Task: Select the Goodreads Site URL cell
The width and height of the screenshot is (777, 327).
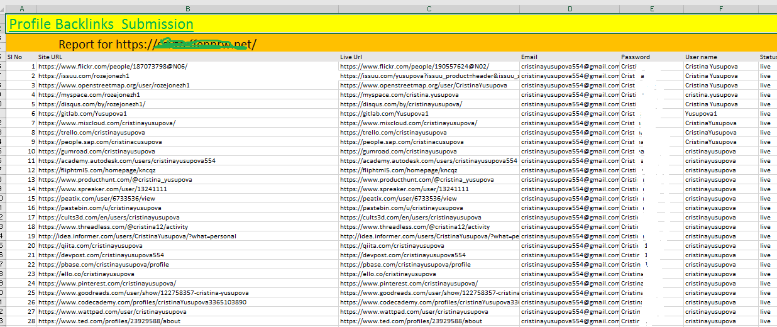Action: coord(143,293)
